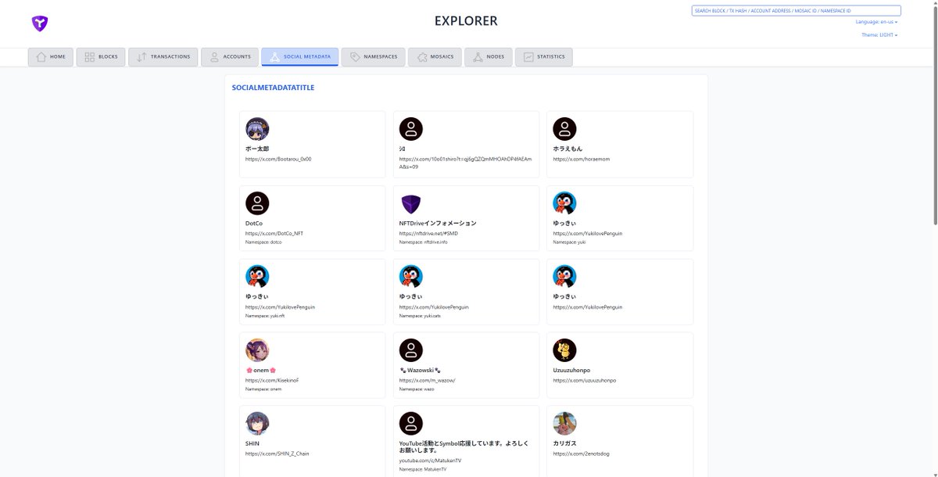Click the search bar for block or hash
Viewport: 938px width, 477px height.
[x=795, y=10]
